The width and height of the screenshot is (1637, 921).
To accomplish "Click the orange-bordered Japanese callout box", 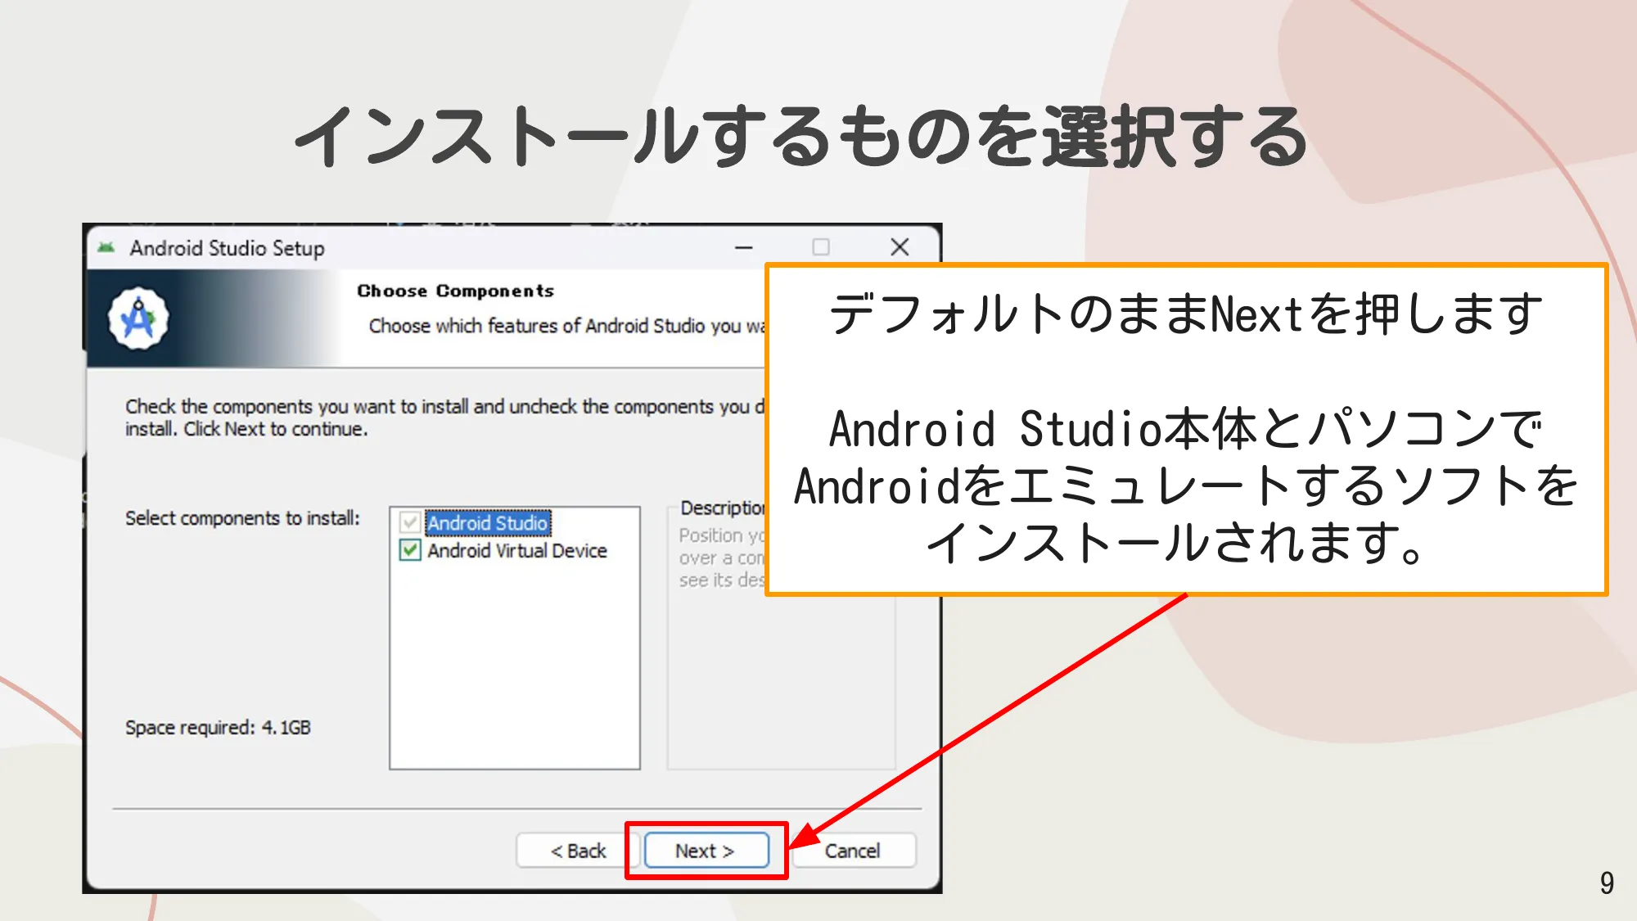I will (x=1186, y=429).
